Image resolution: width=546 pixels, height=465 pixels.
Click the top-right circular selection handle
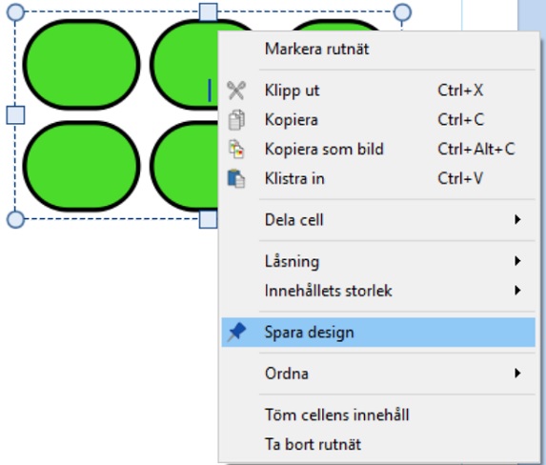(x=402, y=12)
